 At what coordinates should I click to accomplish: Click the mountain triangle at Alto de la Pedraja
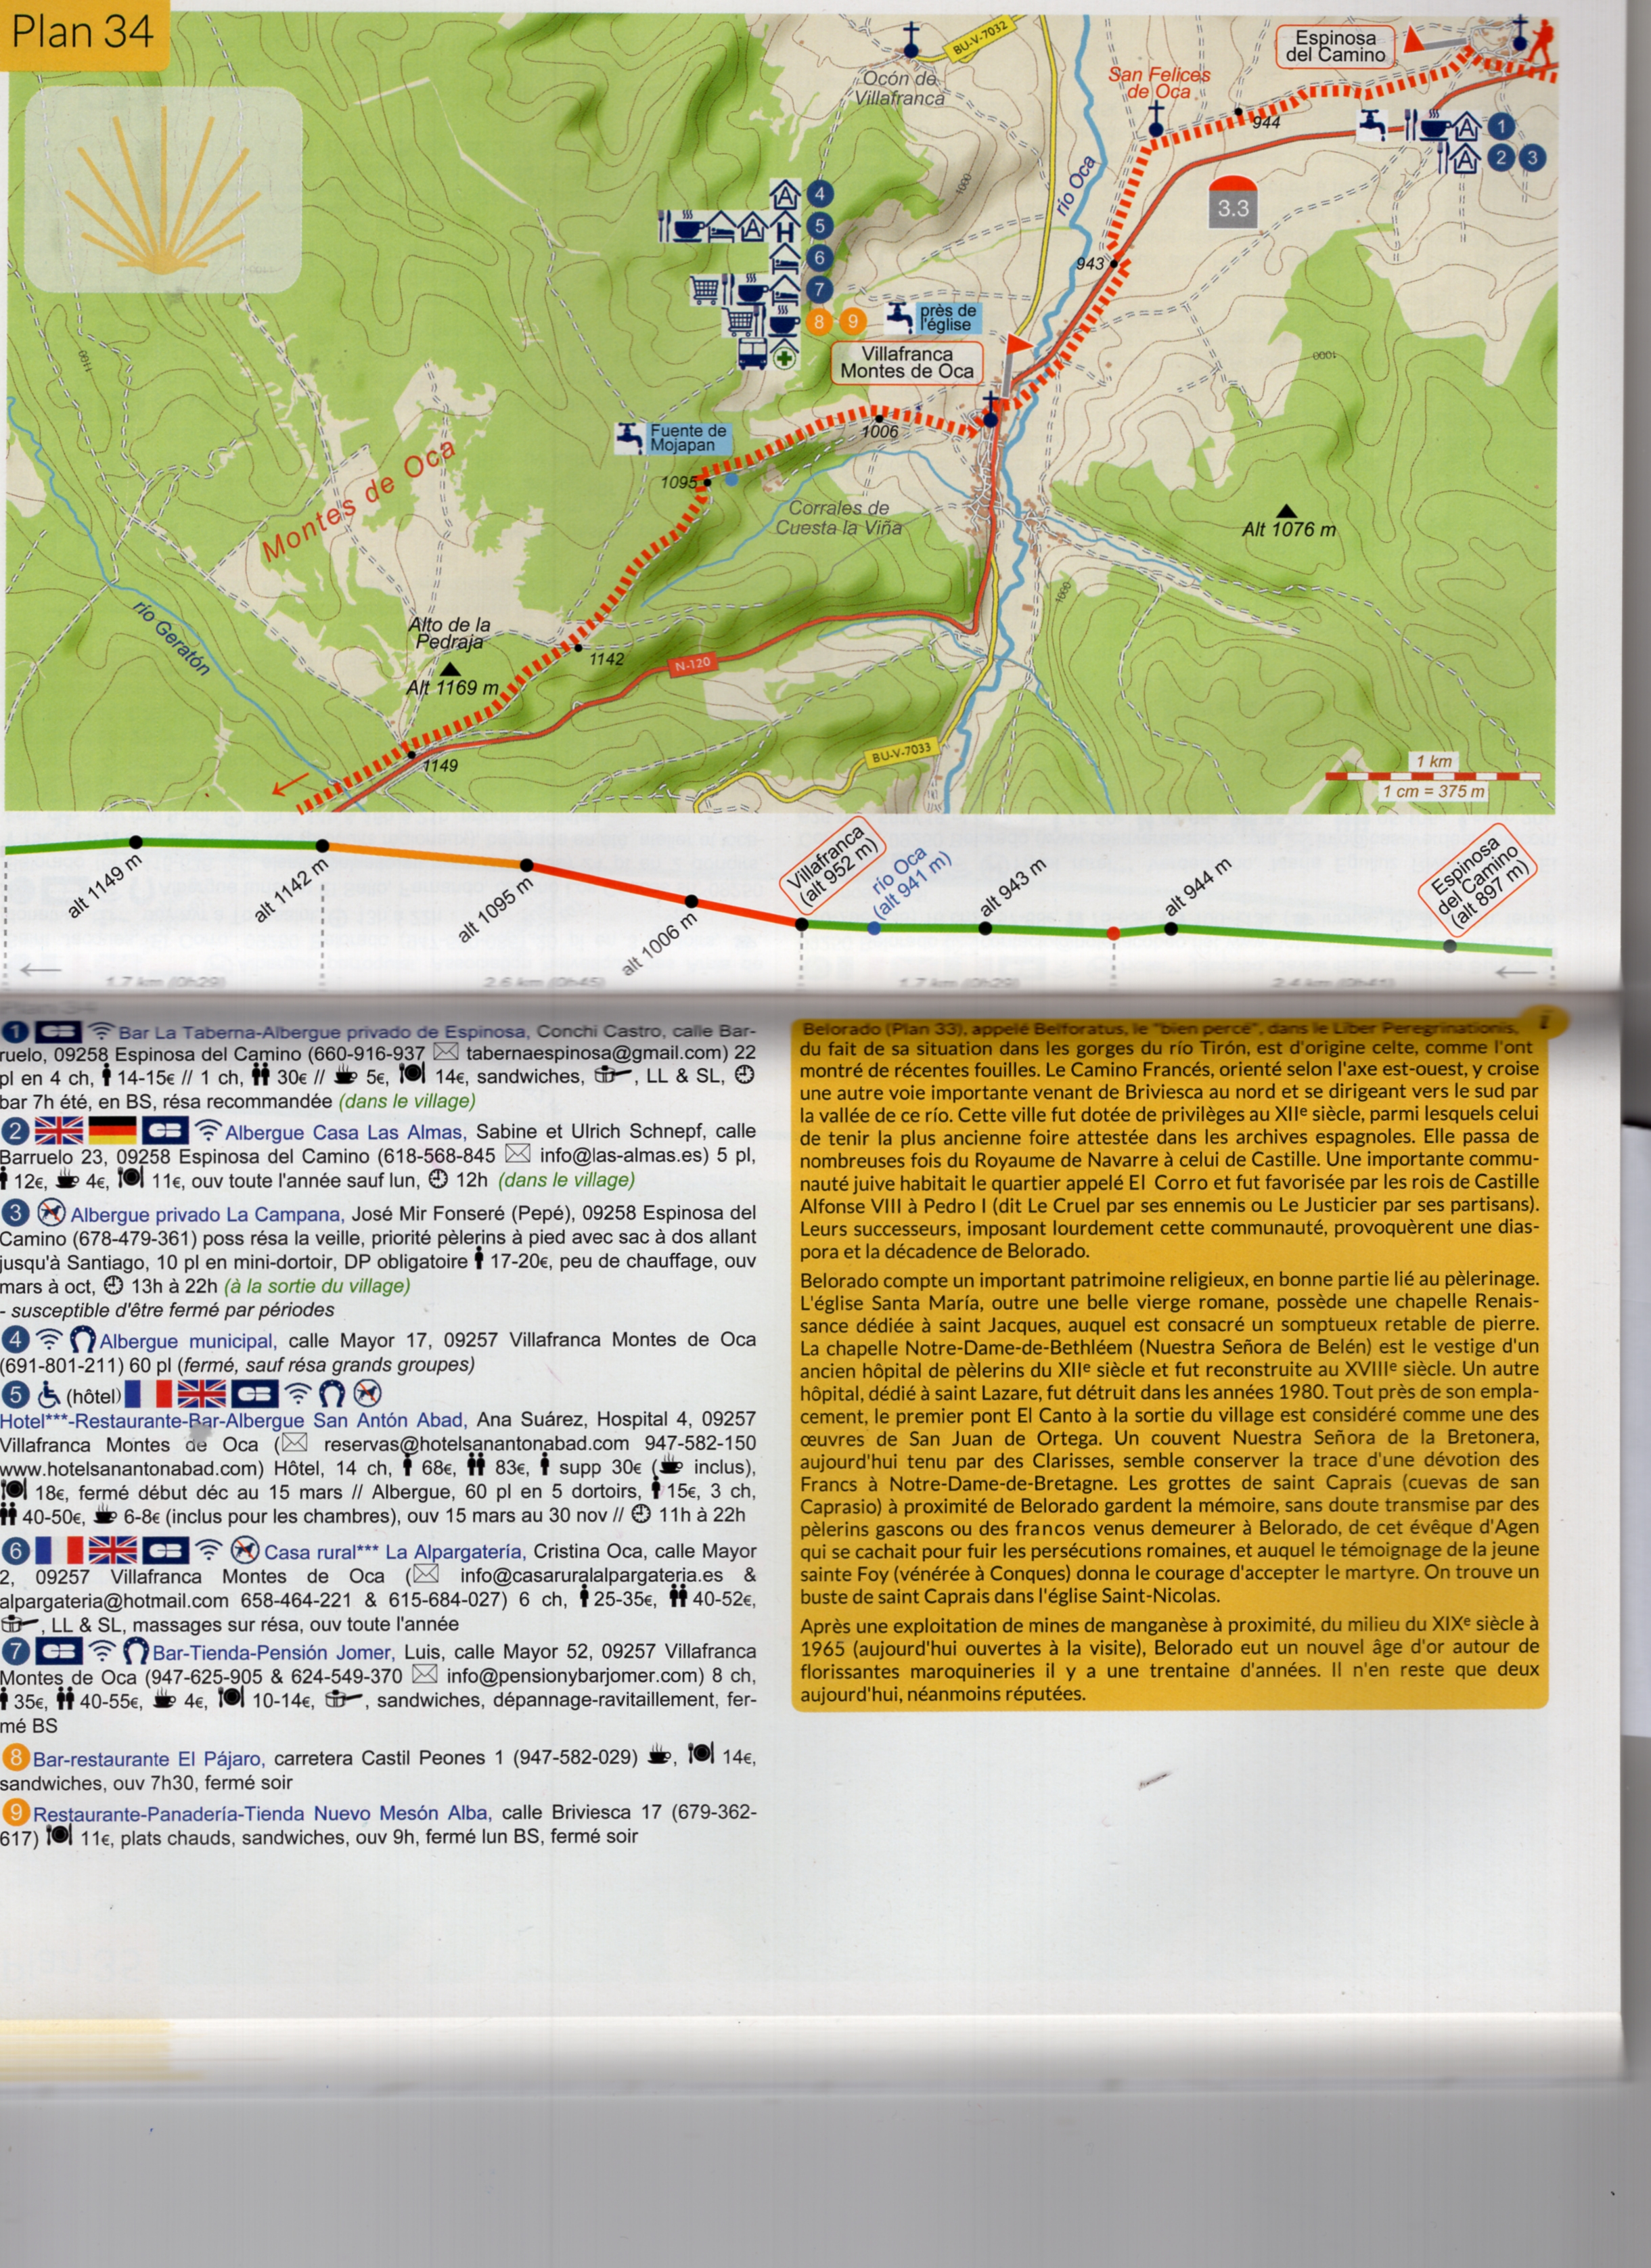[451, 668]
